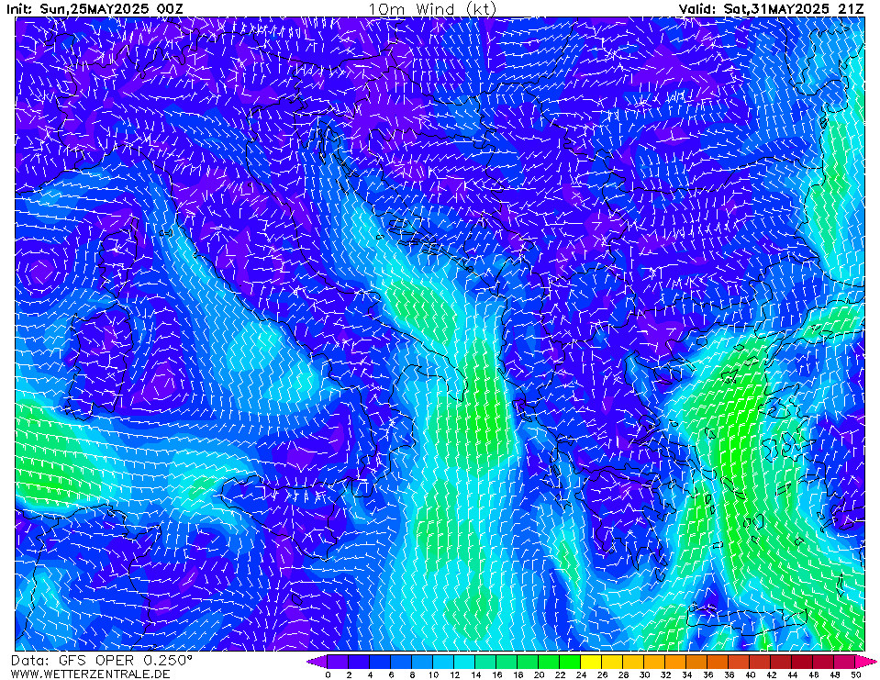The height and width of the screenshot is (680, 880).
Task: Click the '10m Wind (kt)' map title
Action: pyautogui.click(x=432, y=9)
